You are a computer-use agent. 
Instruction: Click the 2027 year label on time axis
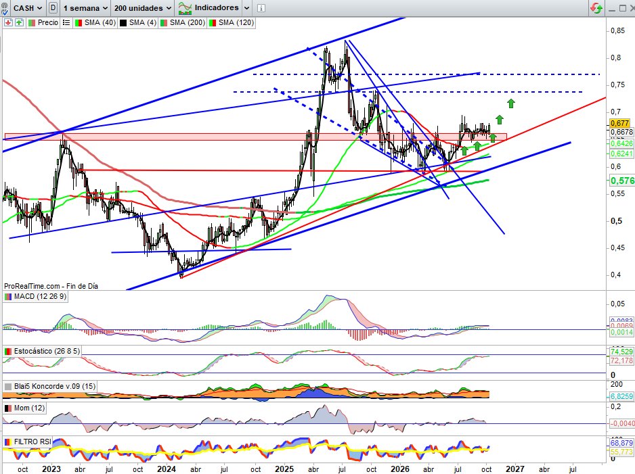click(515, 469)
